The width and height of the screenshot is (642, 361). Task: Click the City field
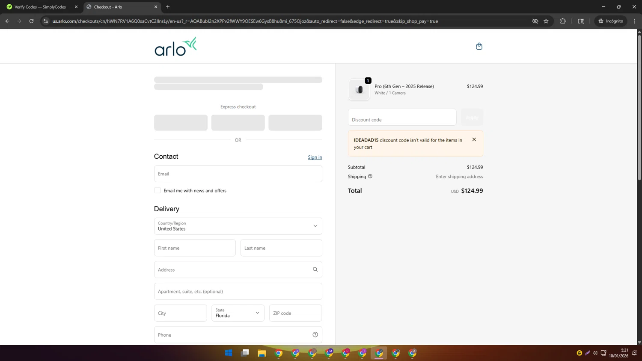[x=180, y=313]
